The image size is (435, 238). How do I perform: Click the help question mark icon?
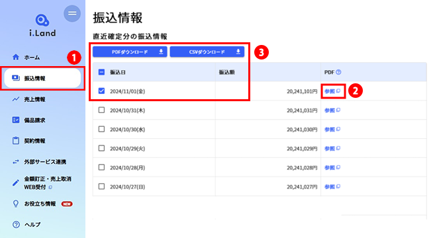tap(16, 224)
